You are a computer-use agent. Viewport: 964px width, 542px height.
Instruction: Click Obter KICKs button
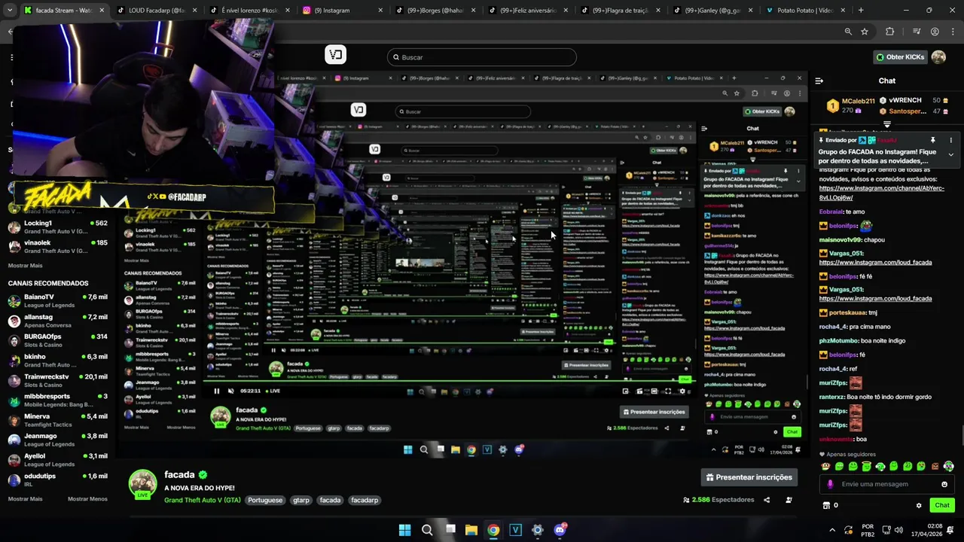(x=899, y=57)
